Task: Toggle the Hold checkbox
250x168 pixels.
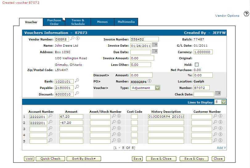Action: 197,65
